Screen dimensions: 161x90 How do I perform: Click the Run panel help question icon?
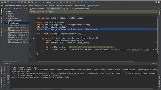point(5,84)
